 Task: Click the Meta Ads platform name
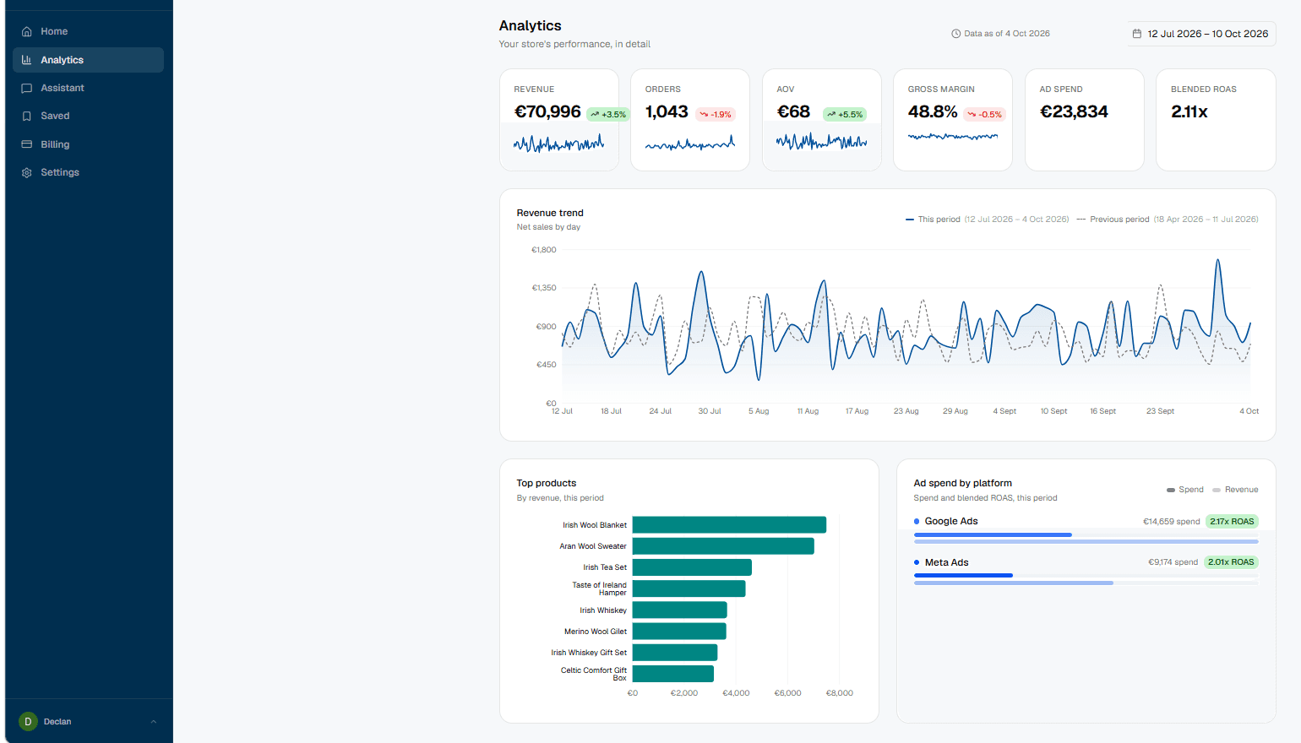(946, 562)
